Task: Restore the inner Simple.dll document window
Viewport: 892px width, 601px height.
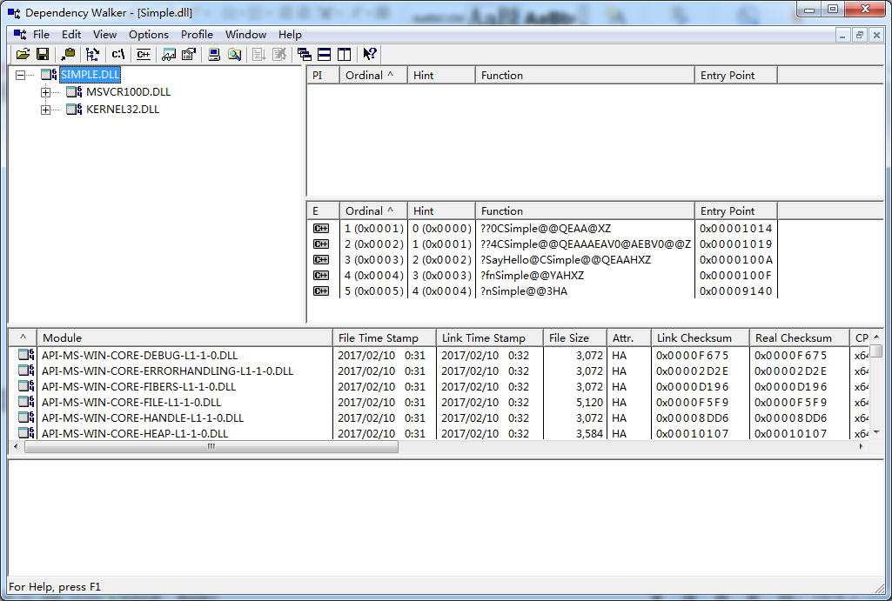Action: point(860,36)
